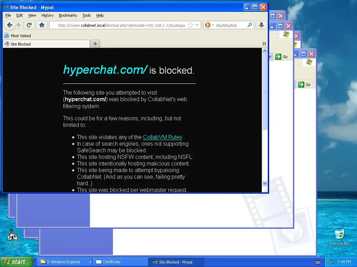Open the Bookmarks menu
The image size is (357, 267).
68,15
